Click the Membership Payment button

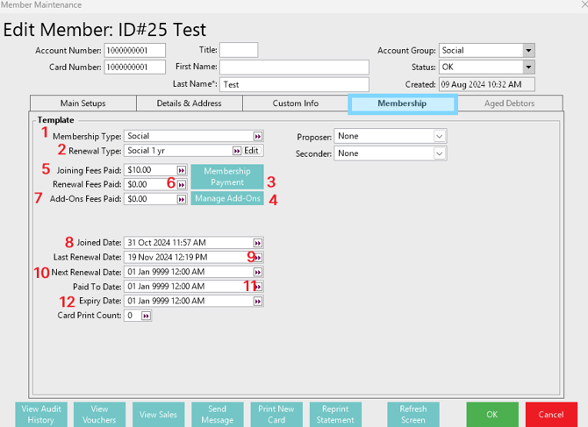[227, 176]
